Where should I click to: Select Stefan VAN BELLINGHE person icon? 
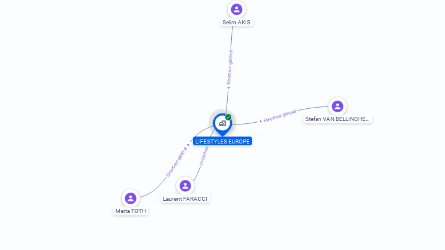click(x=337, y=106)
